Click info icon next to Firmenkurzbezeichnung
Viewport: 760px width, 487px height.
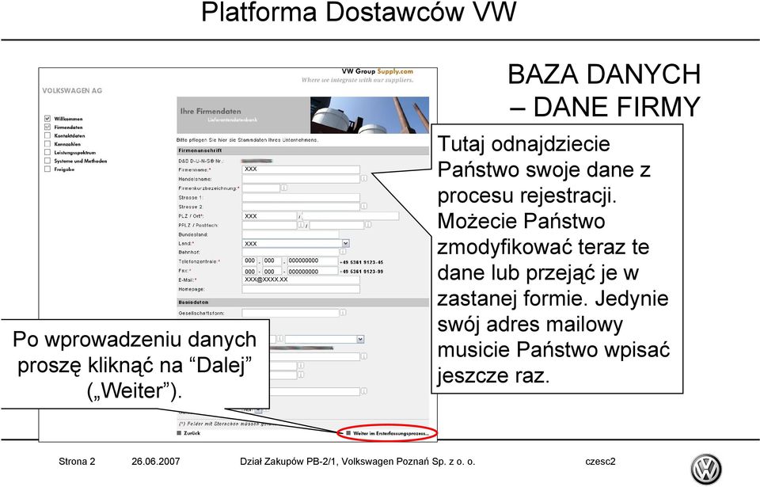pyautogui.click(x=284, y=188)
